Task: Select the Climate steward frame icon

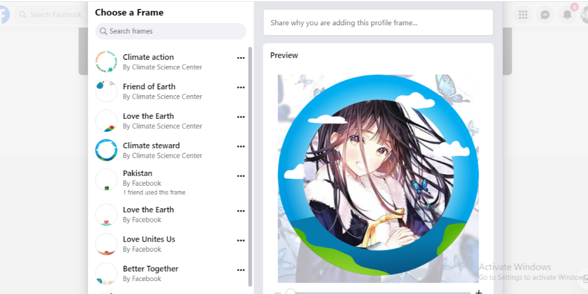Action: tap(106, 150)
